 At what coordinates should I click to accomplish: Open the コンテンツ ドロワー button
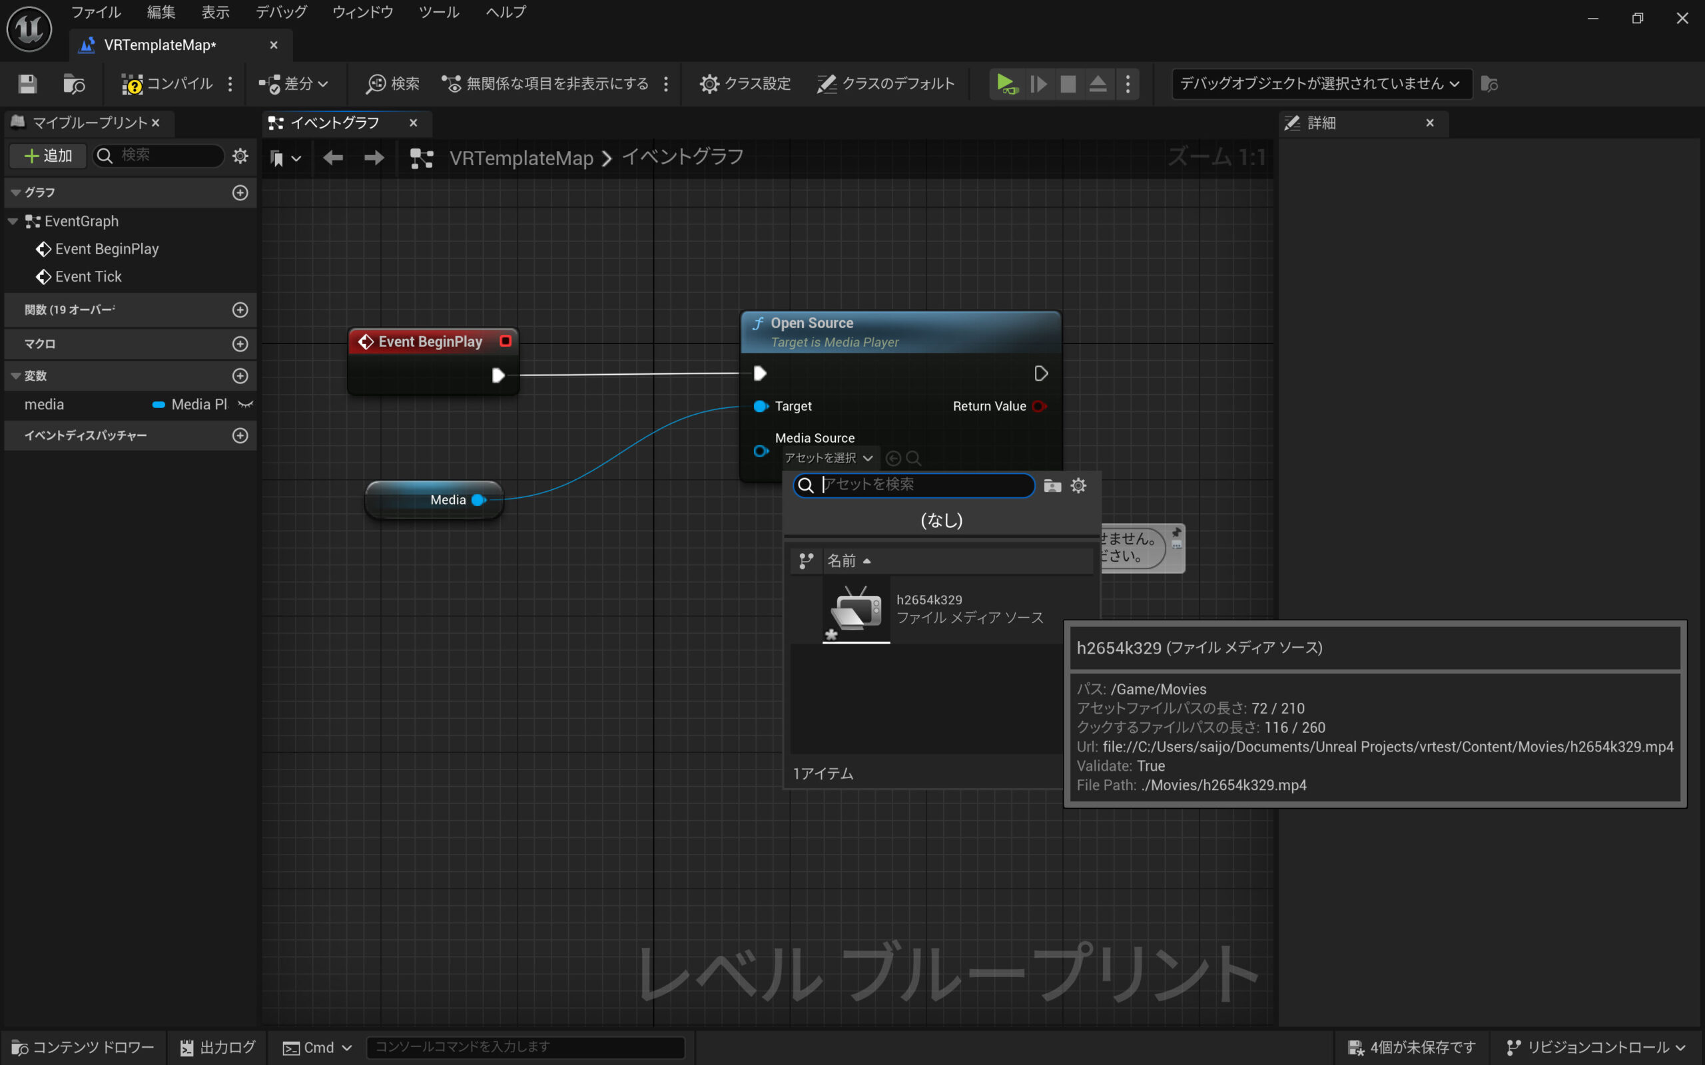click(x=83, y=1048)
